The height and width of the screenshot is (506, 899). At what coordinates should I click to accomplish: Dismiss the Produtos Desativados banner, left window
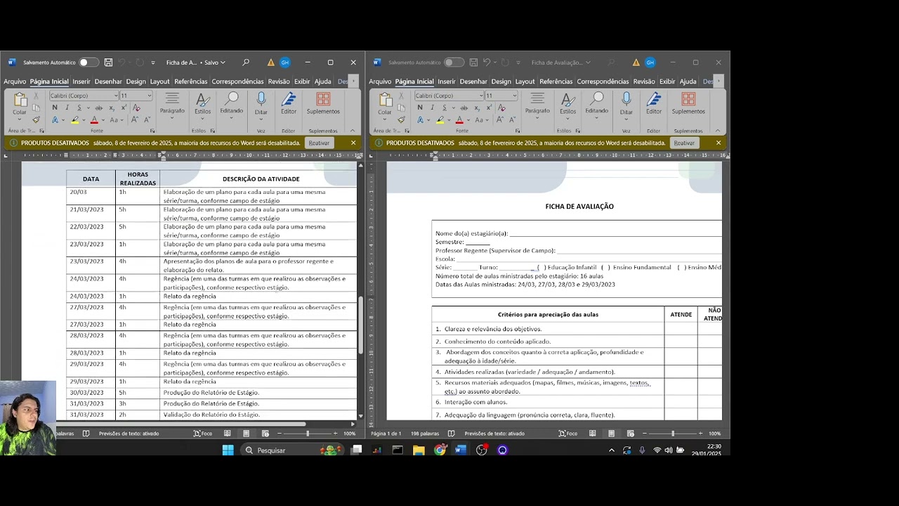(353, 143)
